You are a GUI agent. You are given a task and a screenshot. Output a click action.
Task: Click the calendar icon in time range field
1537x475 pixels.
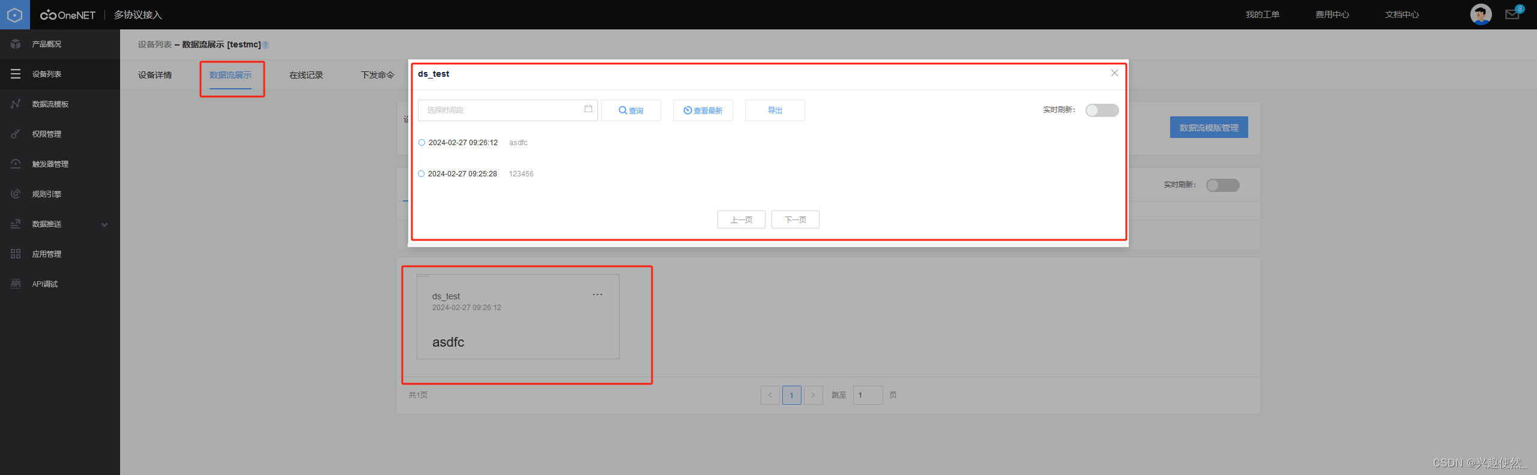588,109
